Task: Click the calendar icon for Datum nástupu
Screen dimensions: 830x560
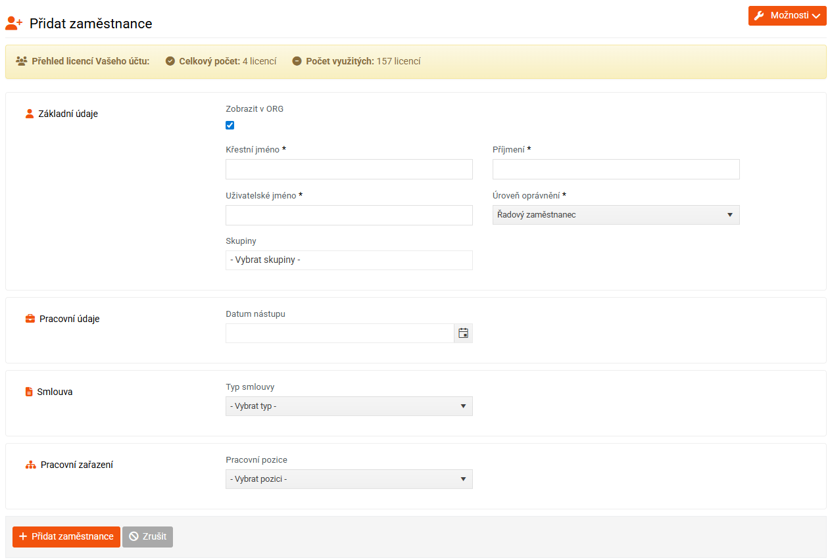Action: pyautogui.click(x=463, y=333)
